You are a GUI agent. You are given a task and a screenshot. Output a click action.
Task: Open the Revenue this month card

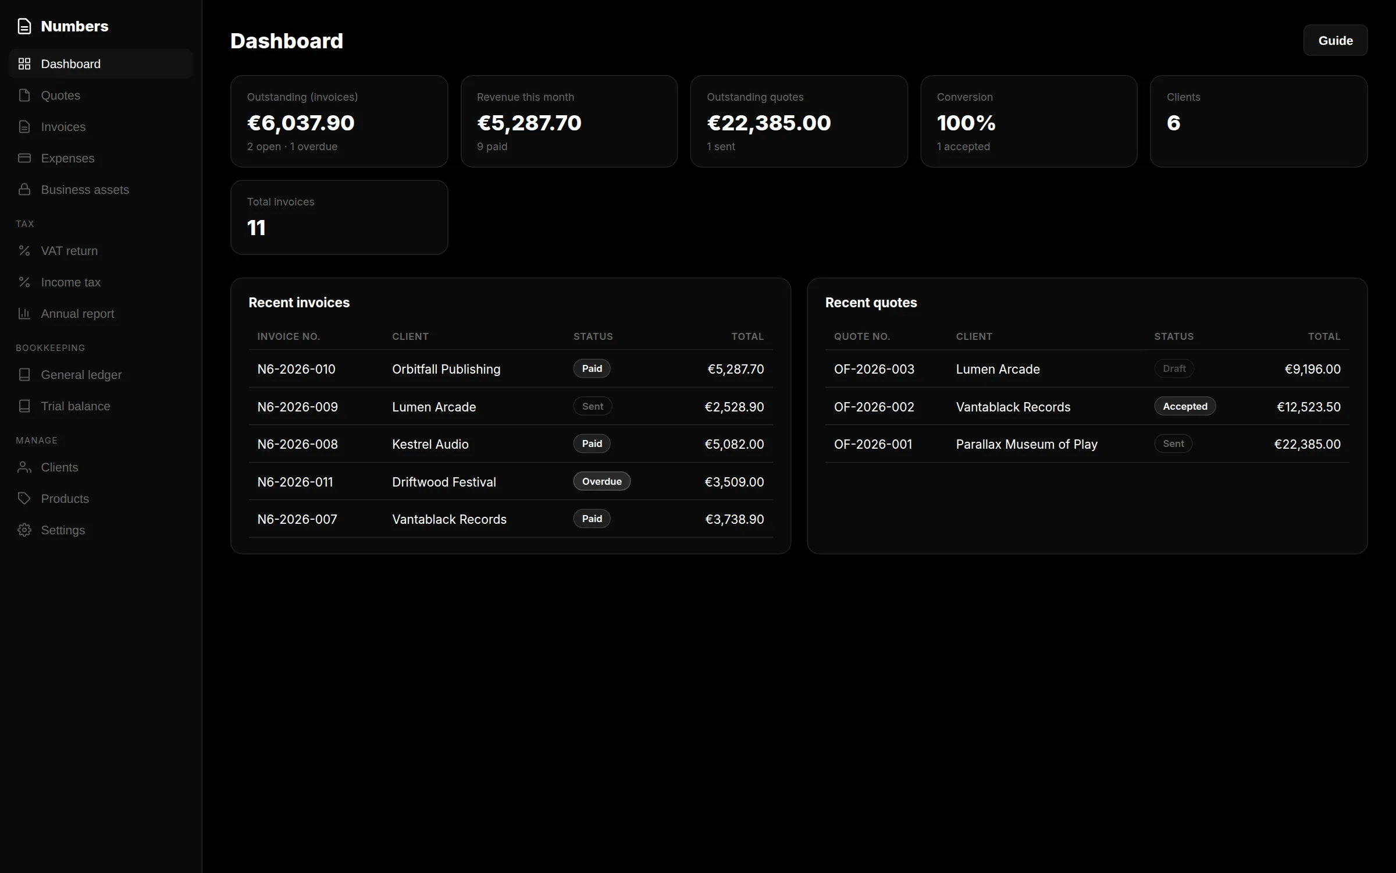569,121
